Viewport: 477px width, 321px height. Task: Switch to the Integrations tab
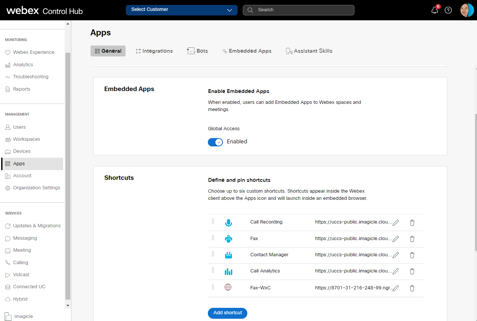click(154, 51)
